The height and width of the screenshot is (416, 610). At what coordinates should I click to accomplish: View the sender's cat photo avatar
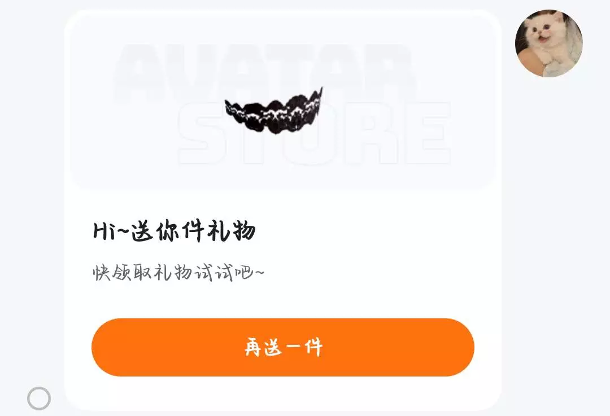coord(549,43)
